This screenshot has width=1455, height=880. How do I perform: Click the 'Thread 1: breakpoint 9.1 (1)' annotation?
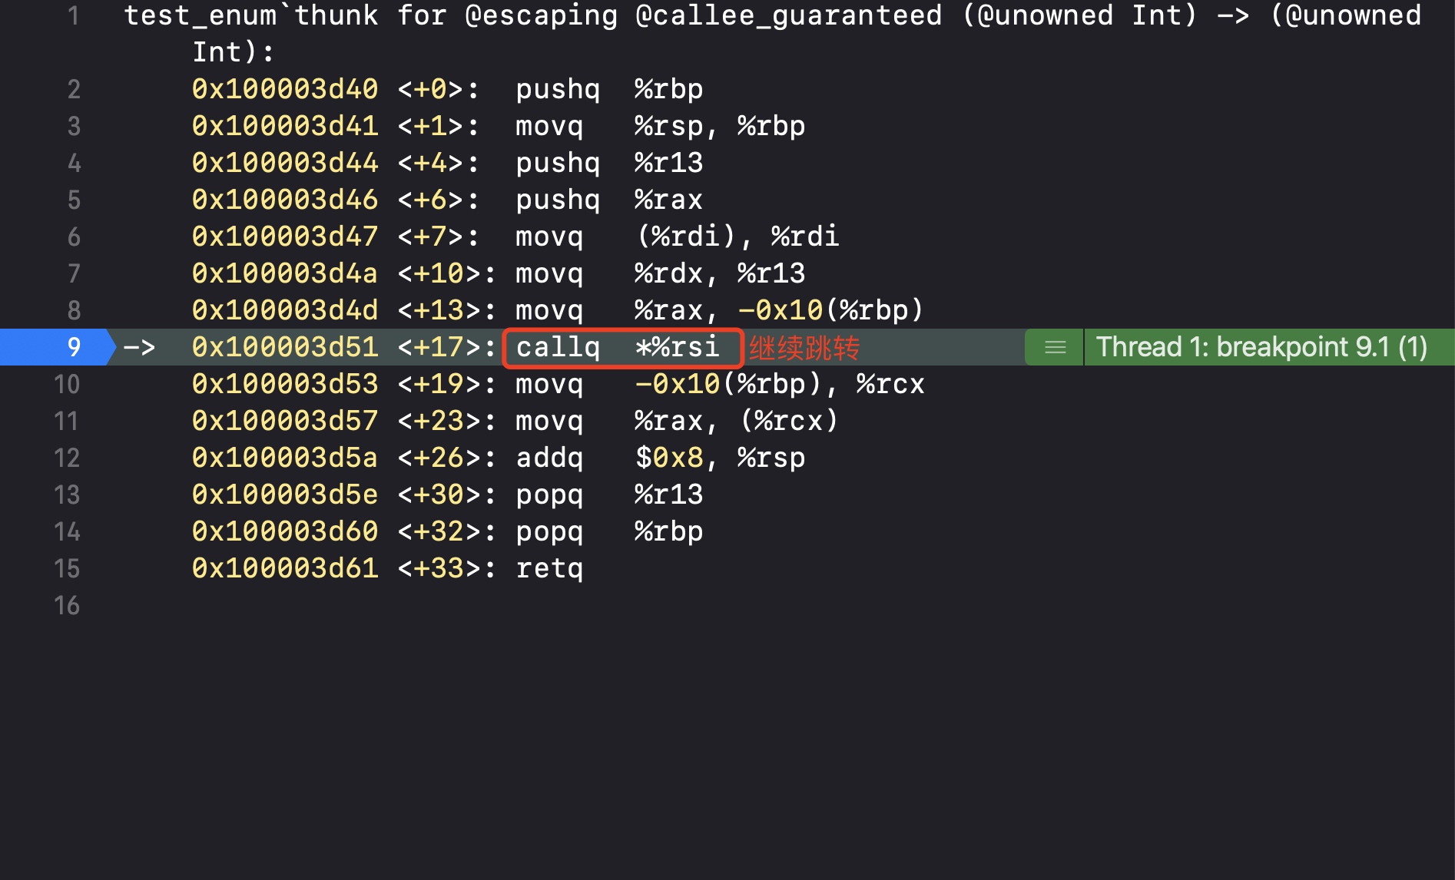(x=1261, y=347)
